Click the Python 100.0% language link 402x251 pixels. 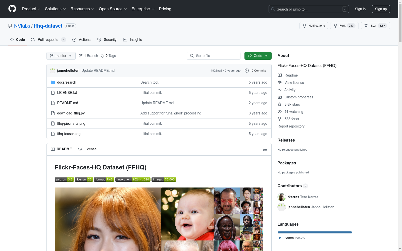[291, 238]
